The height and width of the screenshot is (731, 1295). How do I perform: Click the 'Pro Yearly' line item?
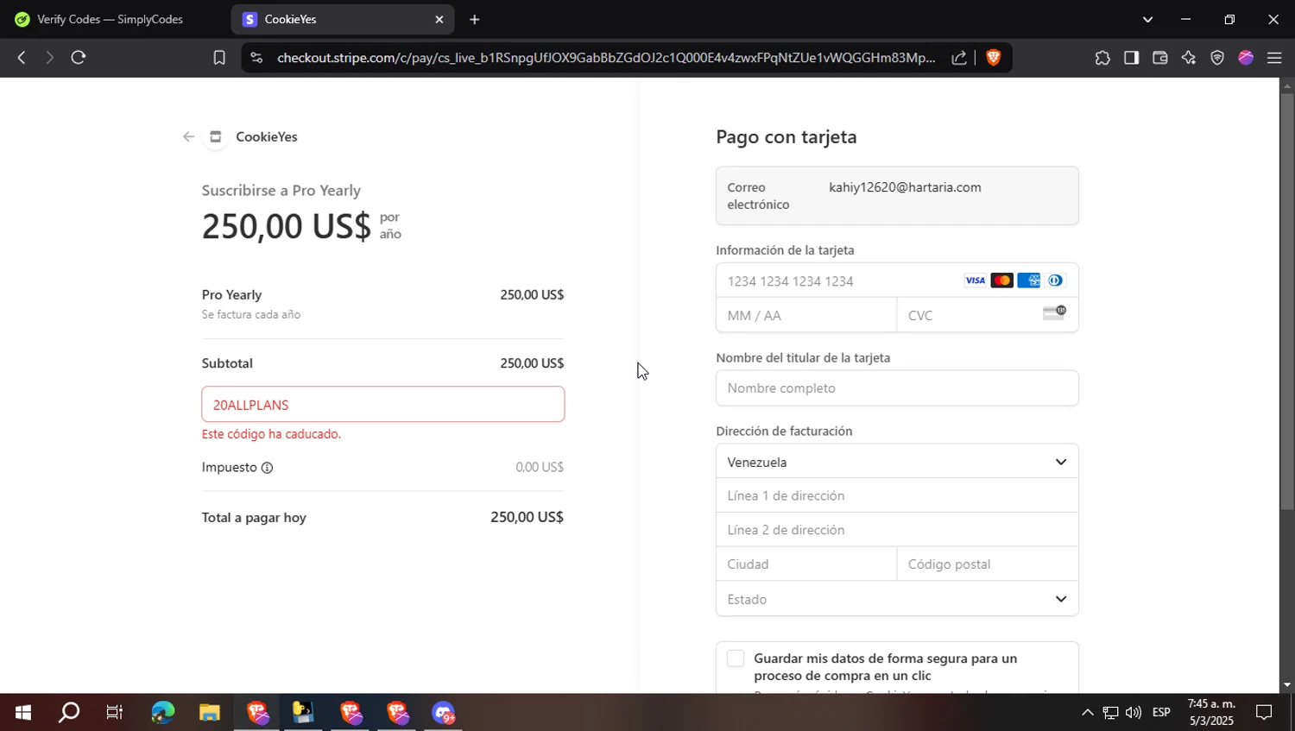tap(231, 295)
